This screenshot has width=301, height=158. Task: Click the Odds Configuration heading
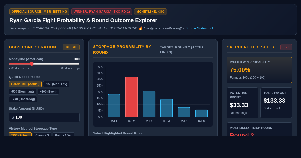pyautogui.click(x=32, y=47)
